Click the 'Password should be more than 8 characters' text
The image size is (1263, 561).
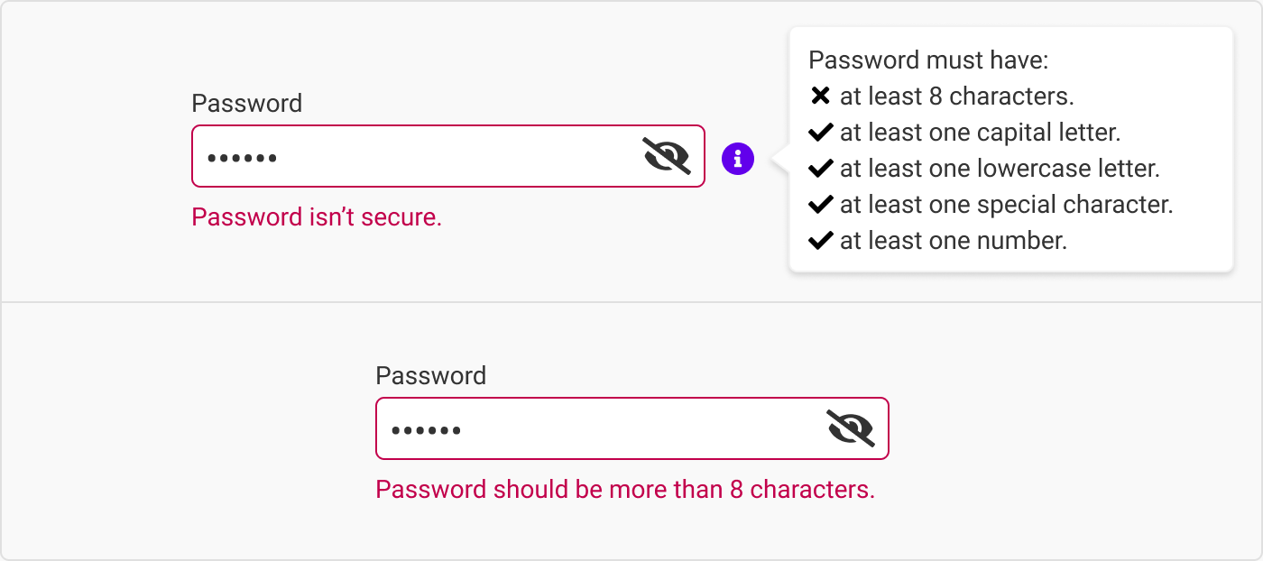pyautogui.click(x=625, y=489)
